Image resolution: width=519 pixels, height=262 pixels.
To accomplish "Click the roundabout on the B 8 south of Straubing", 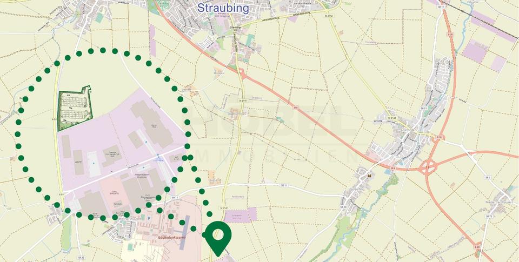I will 243,73.
